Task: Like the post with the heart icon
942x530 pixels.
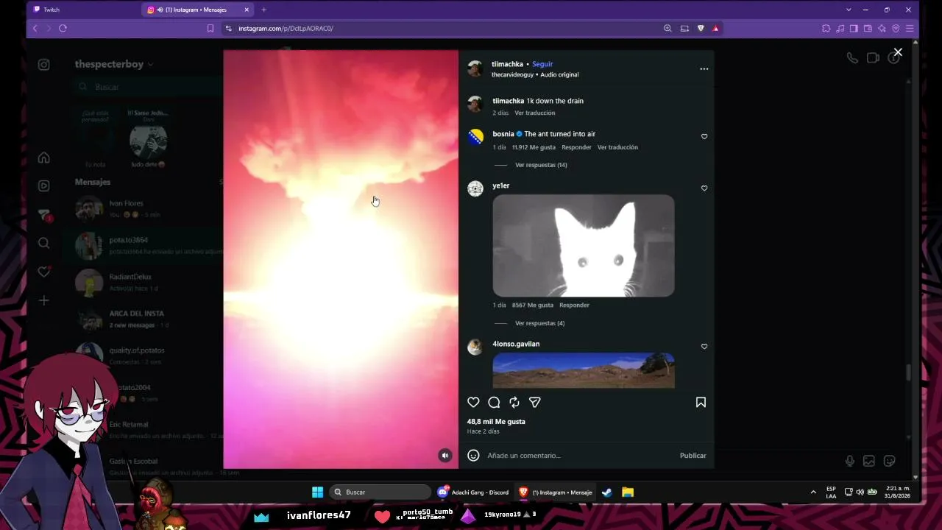Action: tap(473, 402)
